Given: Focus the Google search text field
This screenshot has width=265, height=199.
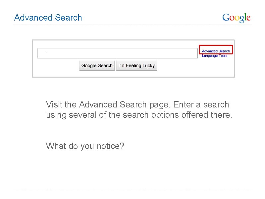Looking at the screenshot, I should pyautogui.click(x=117, y=53).
